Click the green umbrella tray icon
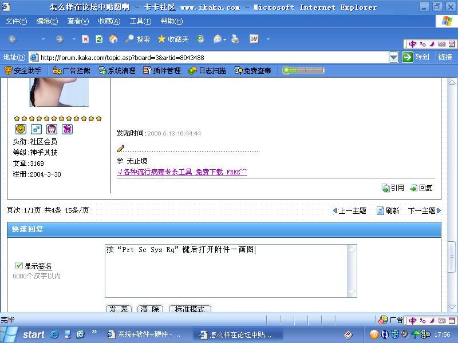This screenshot has width=458, height=343. 415,334
